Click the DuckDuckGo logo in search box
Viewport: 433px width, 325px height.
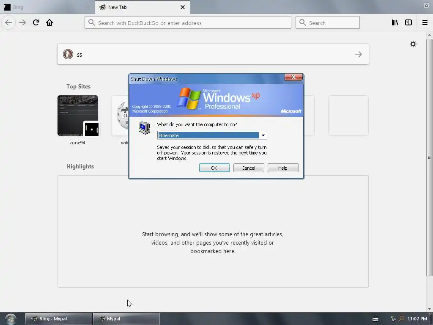pyautogui.click(x=68, y=54)
